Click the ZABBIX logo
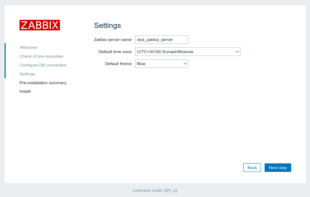The height and width of the screenshot is (197, 310). (x=39, y=25)
